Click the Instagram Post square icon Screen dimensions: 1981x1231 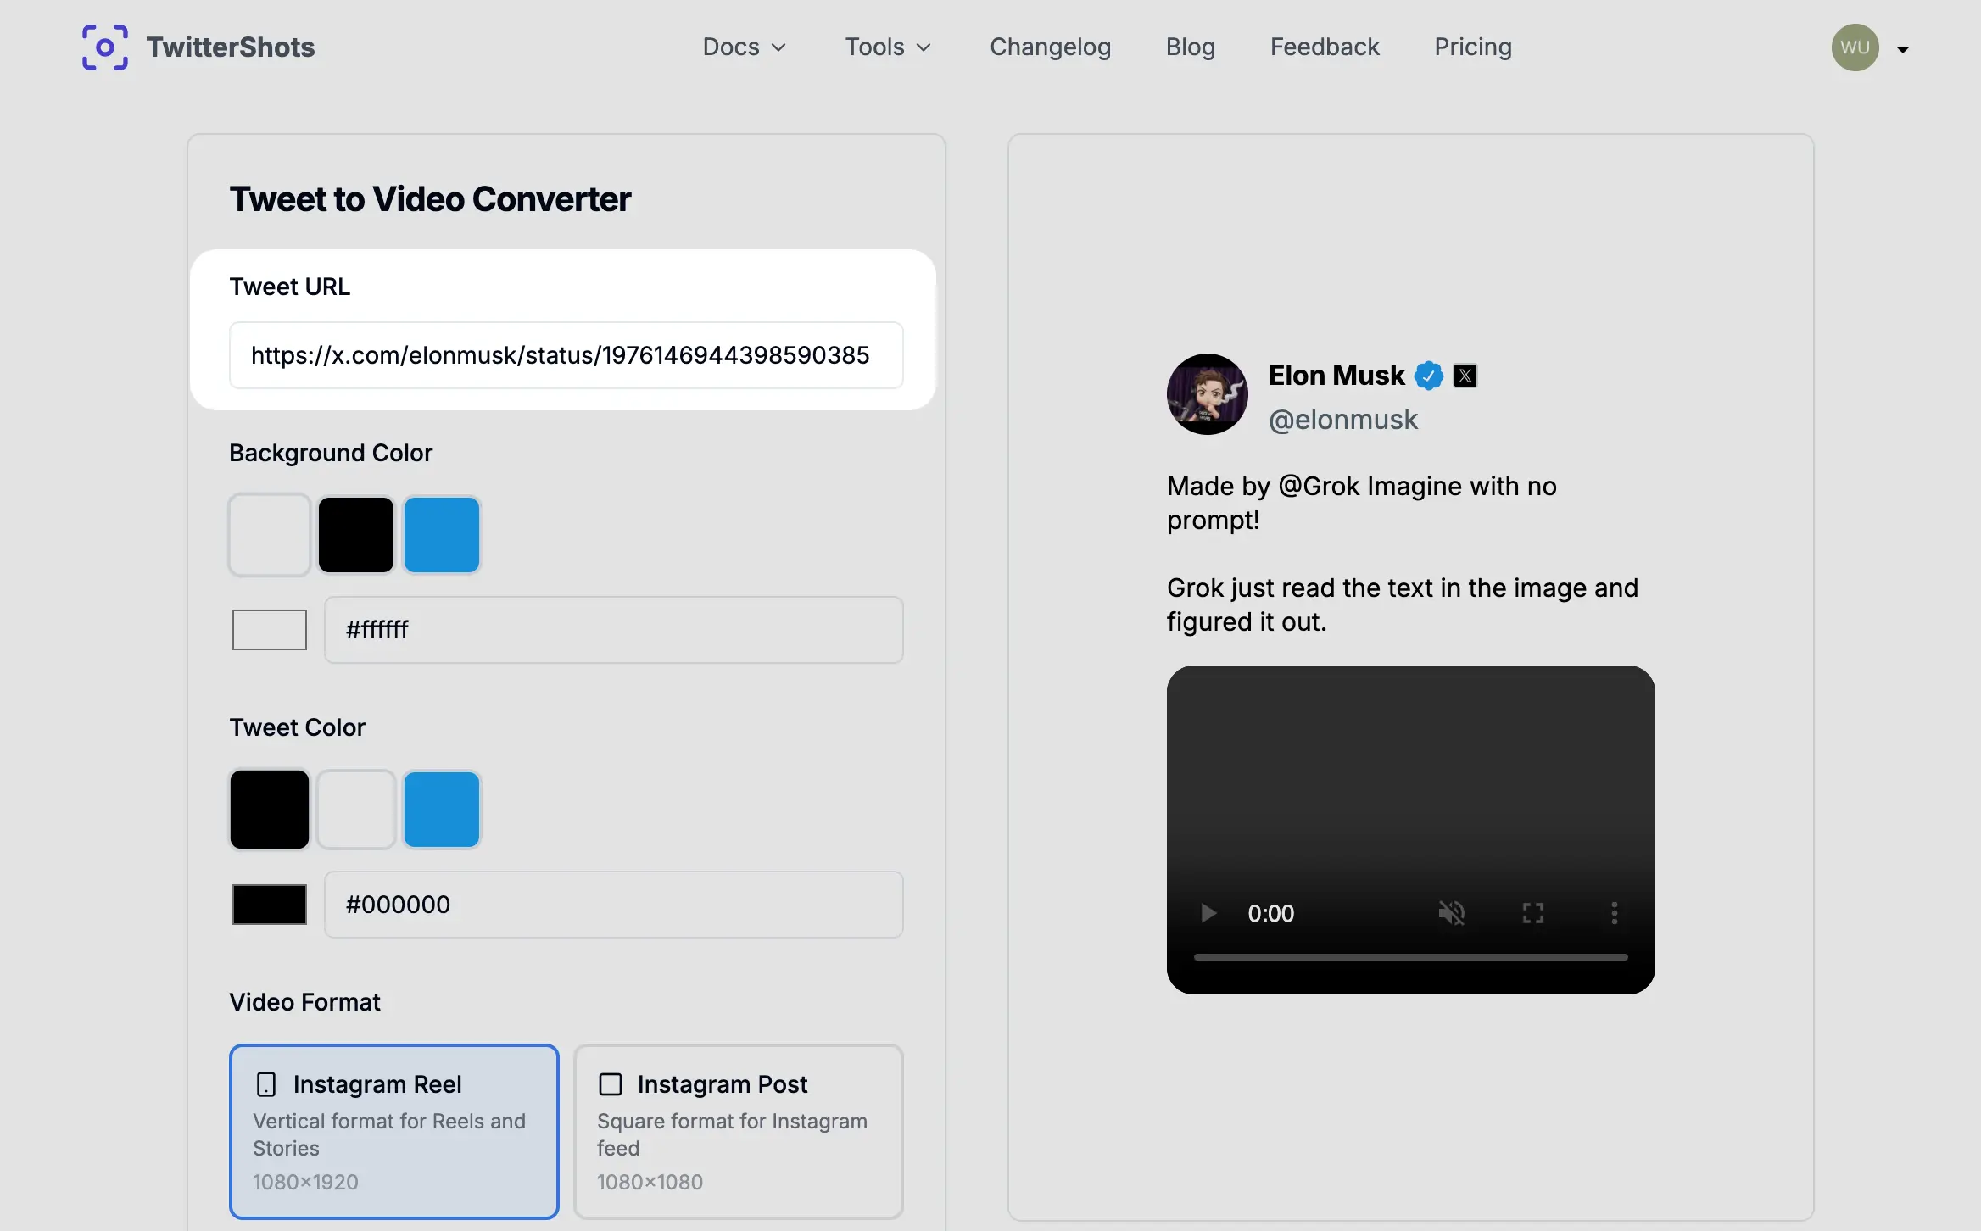(x=610, y=1083)
